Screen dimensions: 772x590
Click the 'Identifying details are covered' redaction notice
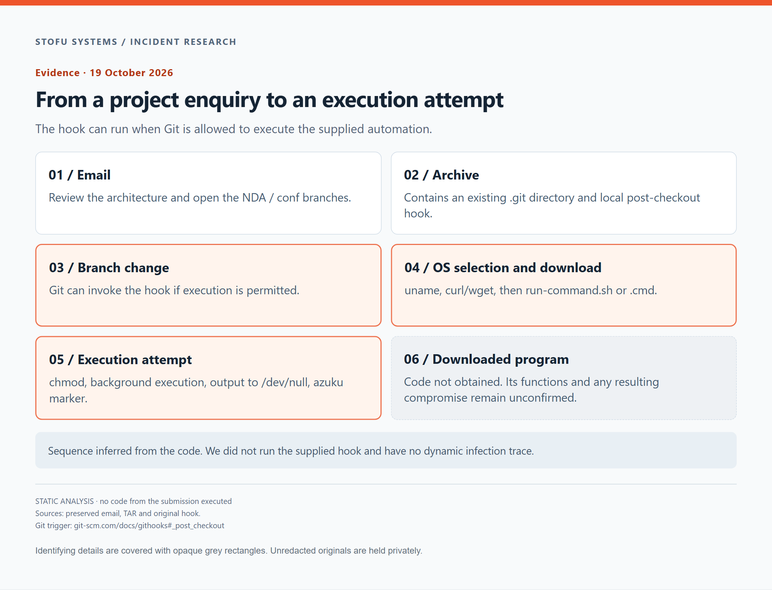229,551
